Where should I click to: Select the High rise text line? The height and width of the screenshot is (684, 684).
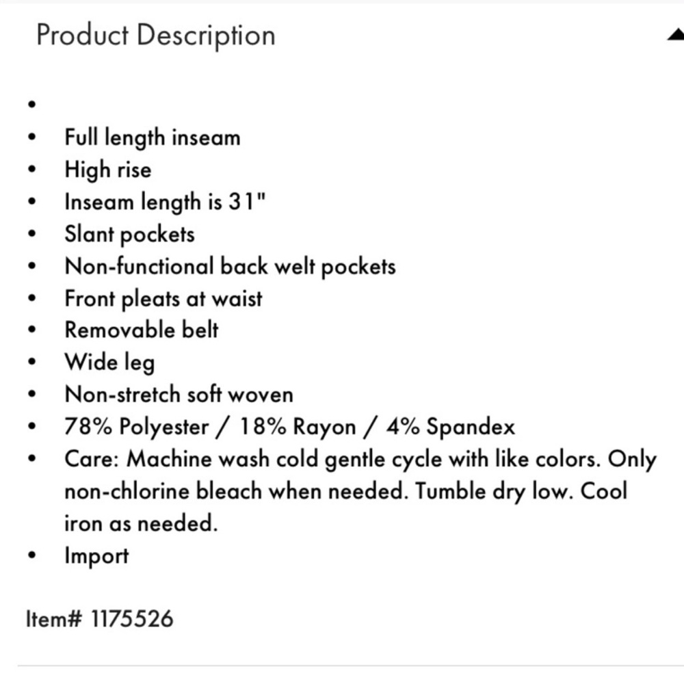point(108,170)
